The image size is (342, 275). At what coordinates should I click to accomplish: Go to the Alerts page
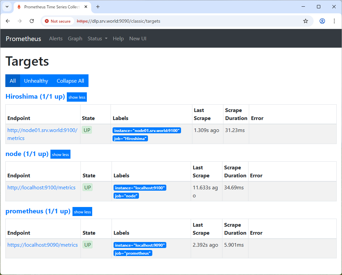(x=56, y=39)
